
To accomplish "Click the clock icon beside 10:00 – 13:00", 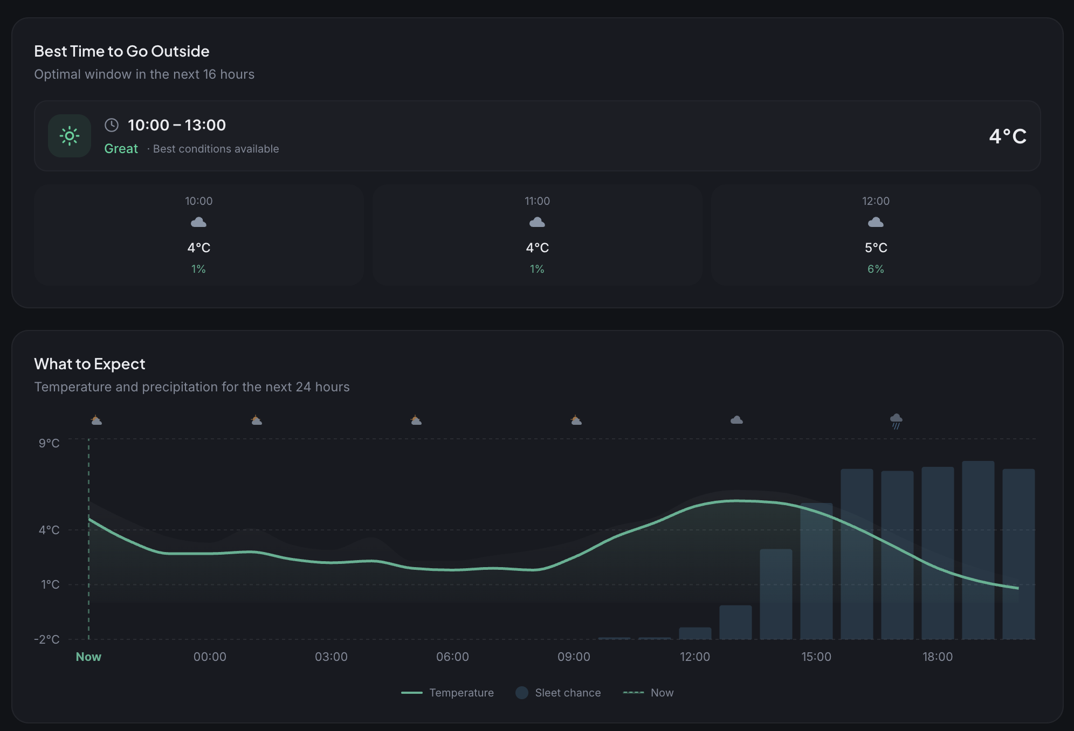I will (x=112, y=125).
